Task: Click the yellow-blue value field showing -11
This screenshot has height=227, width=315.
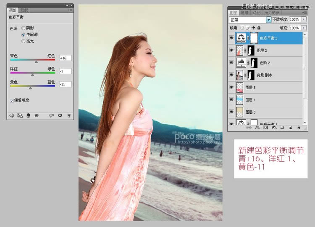Action: (x=65, y=84)
